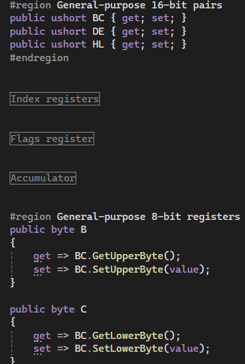Click the GetUpperByte method call

point(128,256)
